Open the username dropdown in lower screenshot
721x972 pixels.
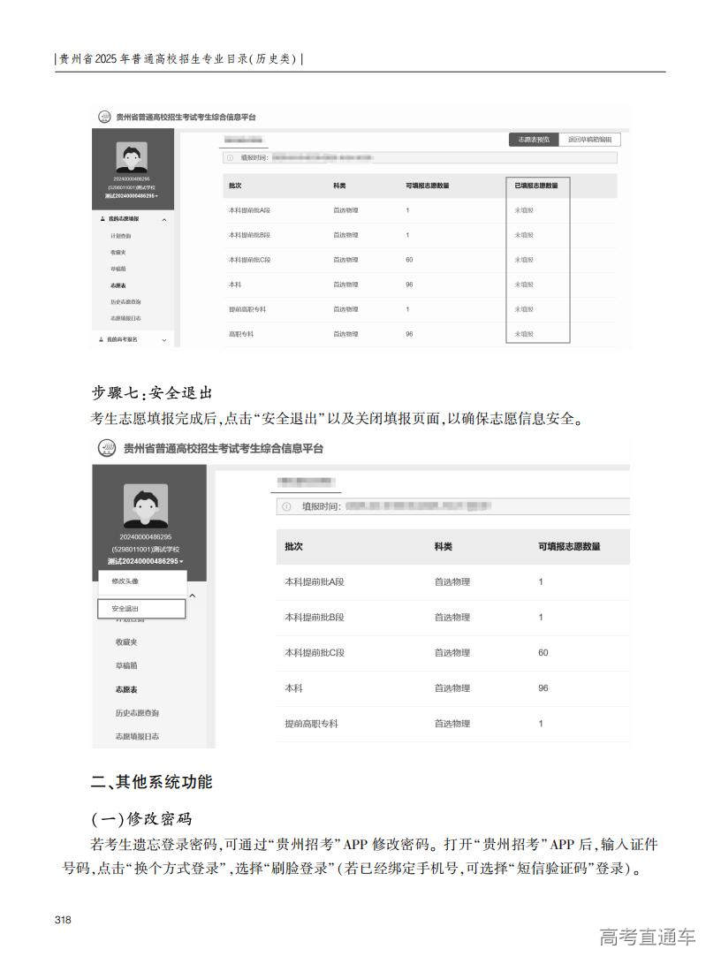[181, 562]
